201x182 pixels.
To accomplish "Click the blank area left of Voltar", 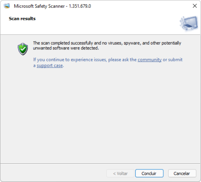I will pyautogui.click(x=53, y=173).
